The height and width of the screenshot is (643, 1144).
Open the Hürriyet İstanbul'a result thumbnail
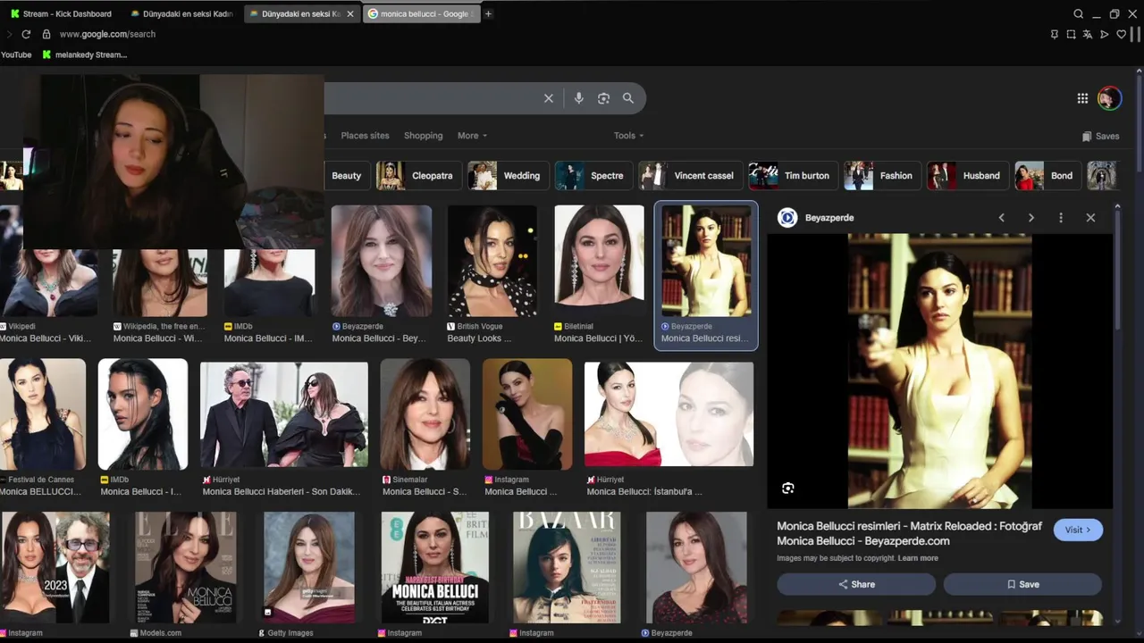tap(669, 414)
